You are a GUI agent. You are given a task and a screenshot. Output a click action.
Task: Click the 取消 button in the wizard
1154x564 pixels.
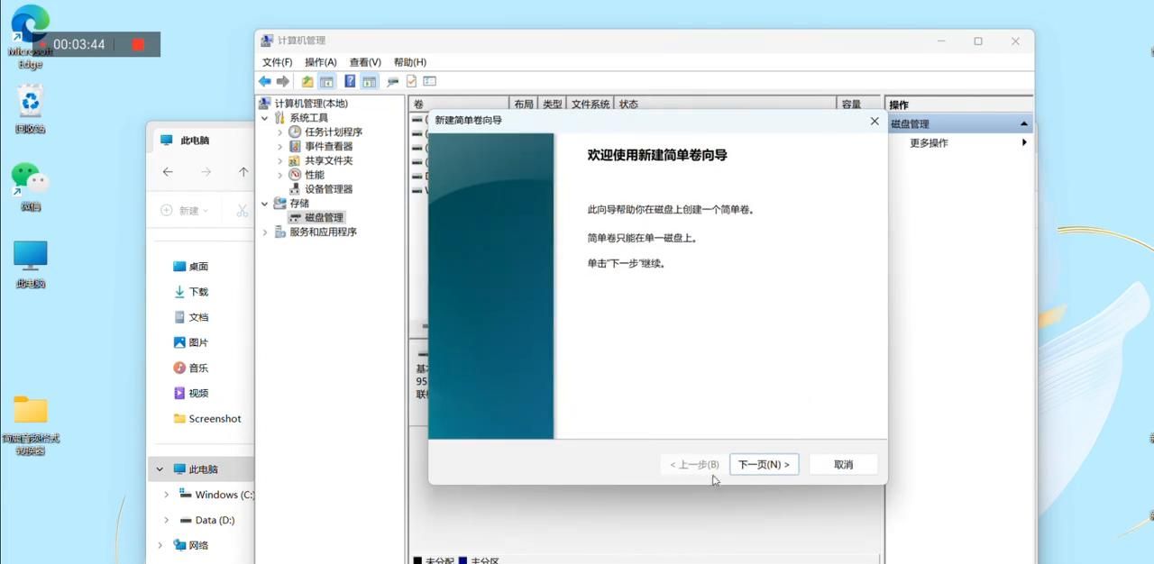842,464
